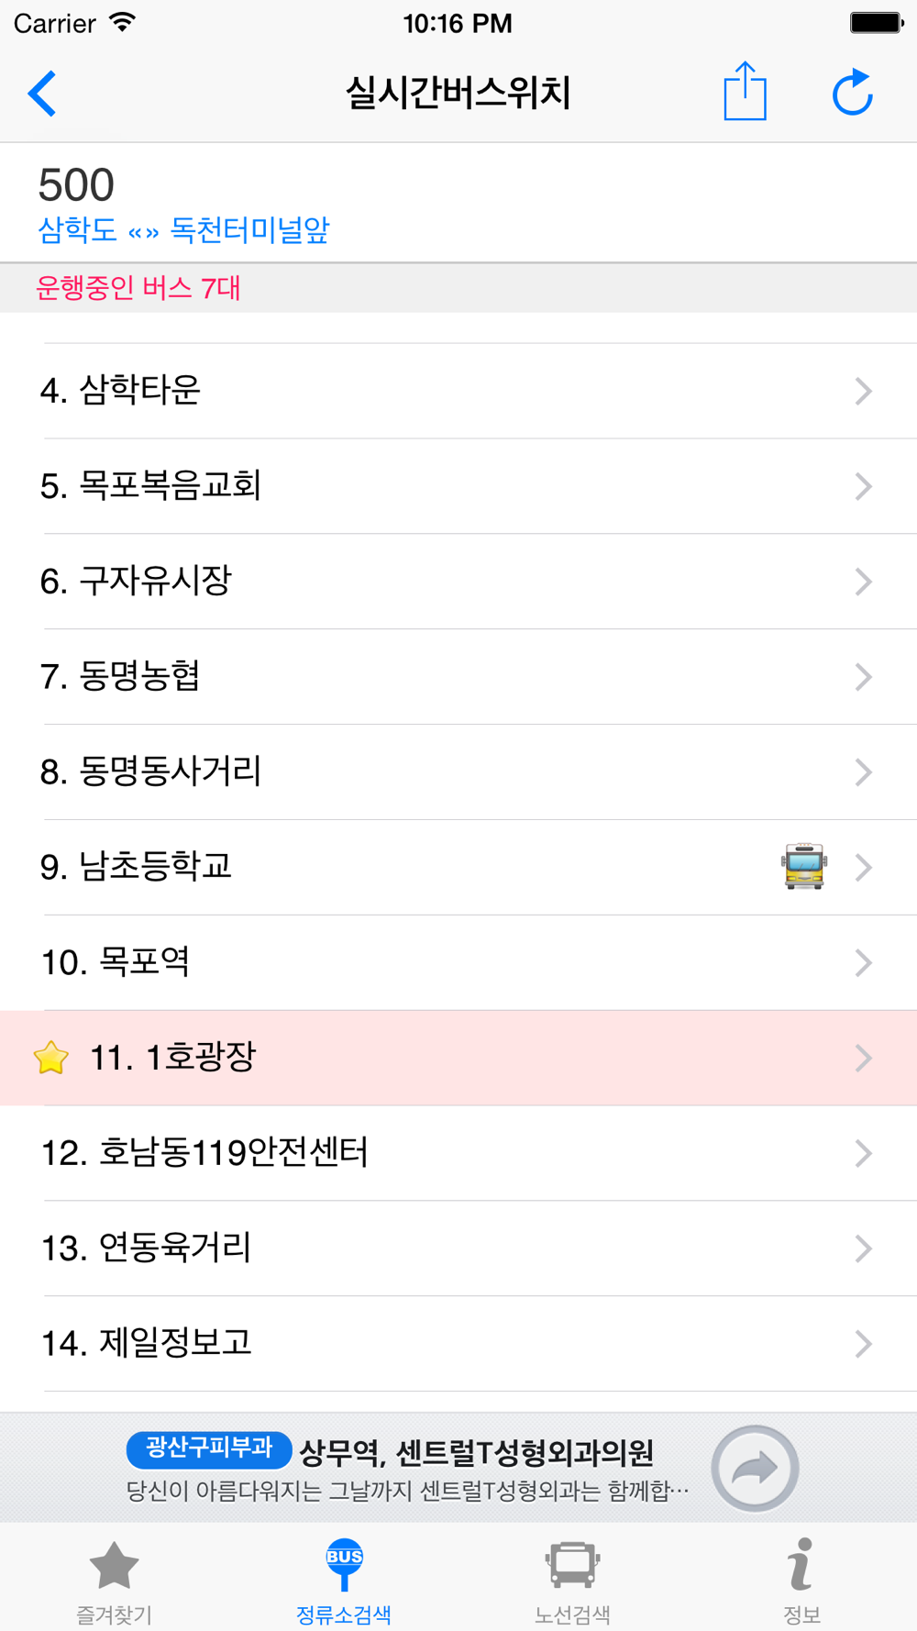Viewport: 917px width, 1631px height.
Task: Expand stop 13. 연동육거리 chevron
Action: 863,1248
